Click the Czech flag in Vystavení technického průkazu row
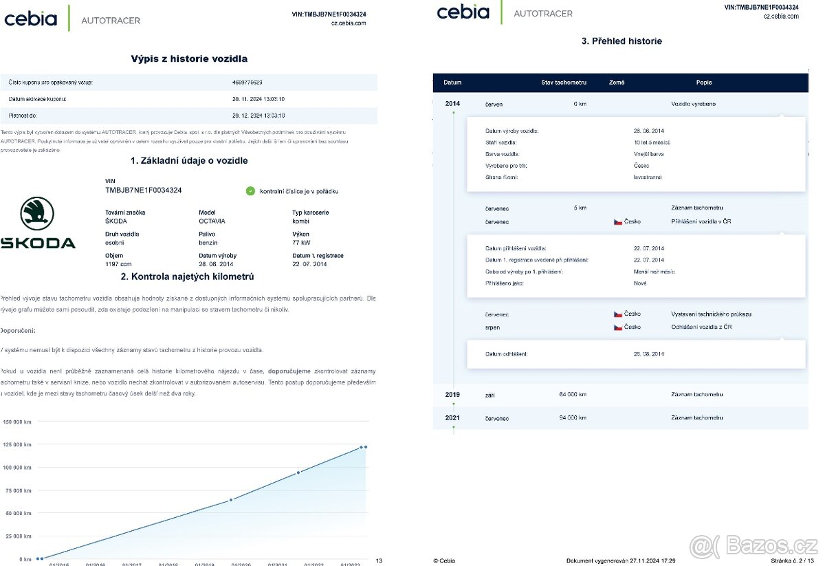This screenshot has height=566, width=825. pos(618,314)
